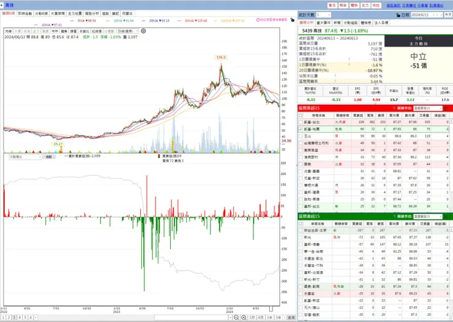Image resolution: width=453 pixels, height=322 pixels.
Task: Click the pink hint icon above the chart
Action: tap(258, 20)
